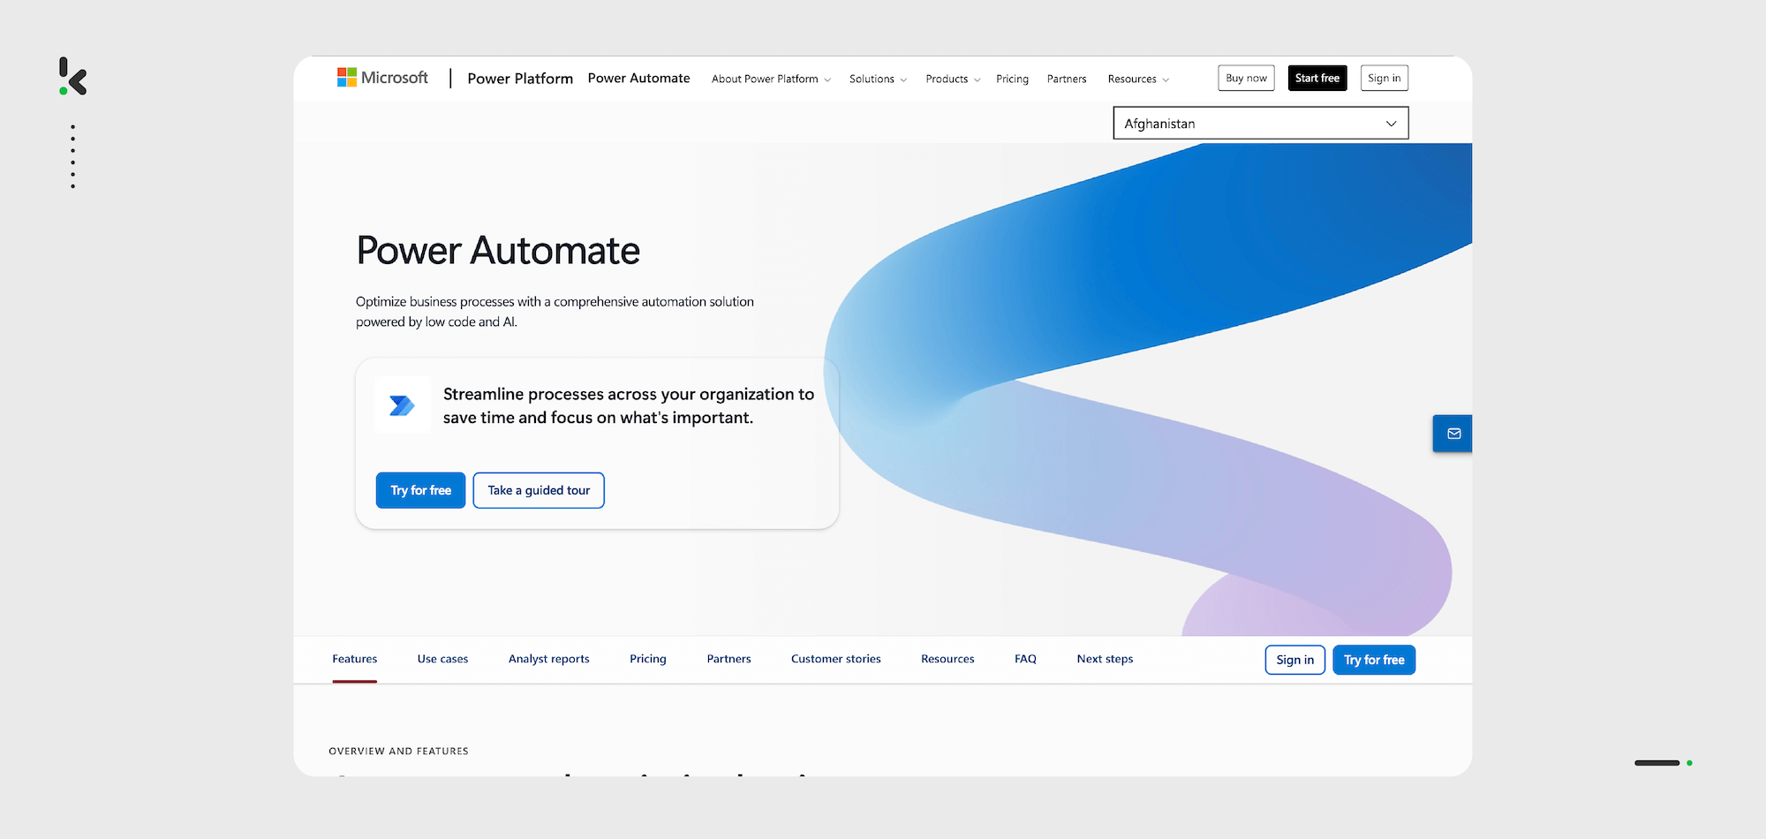Screen dimensions: 1766x839
Task: Click the black K logo at top left
Action: tap(73, 77)
